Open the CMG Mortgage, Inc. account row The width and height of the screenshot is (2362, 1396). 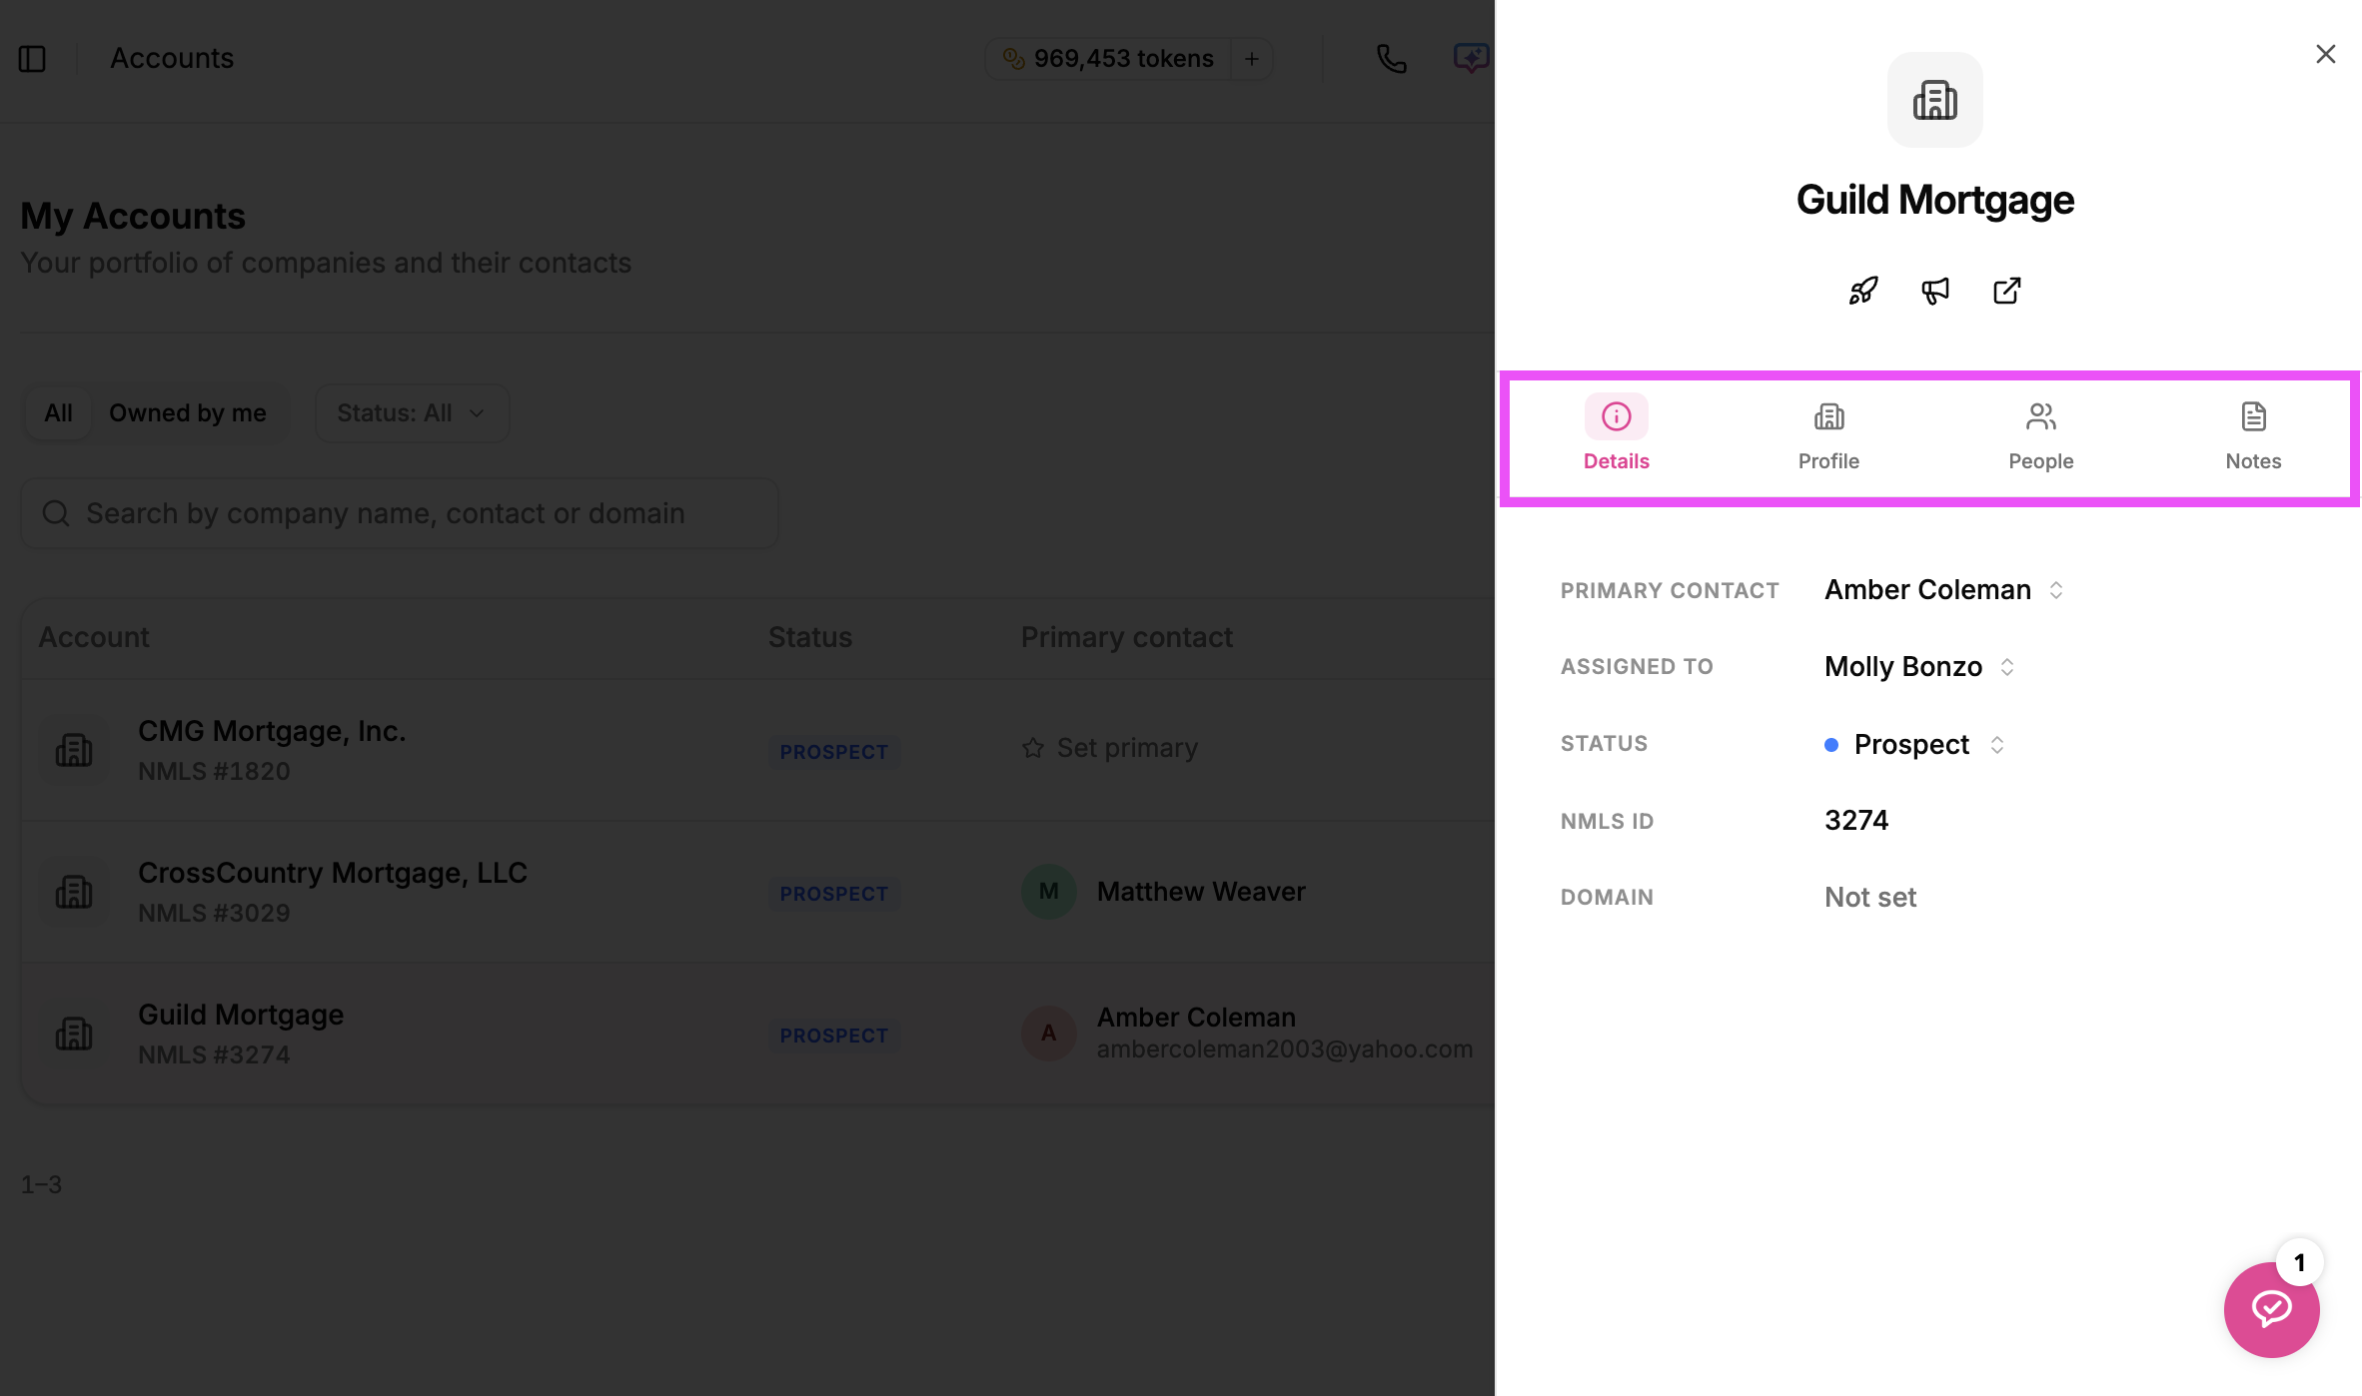pos(758,750)
